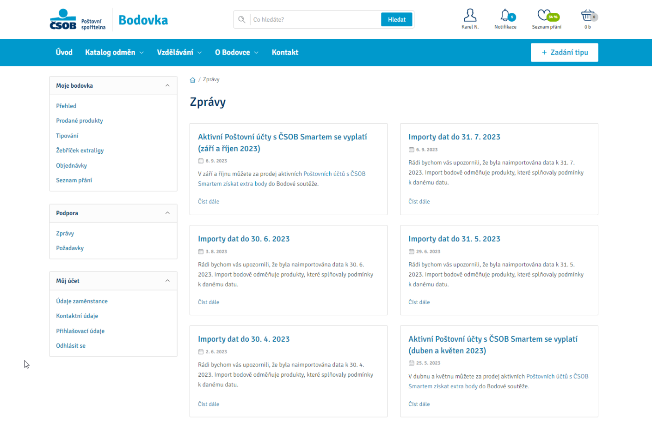Expand the O Bodovce dropdown menu
Screen dimensions: 652x422
[237, 52]
